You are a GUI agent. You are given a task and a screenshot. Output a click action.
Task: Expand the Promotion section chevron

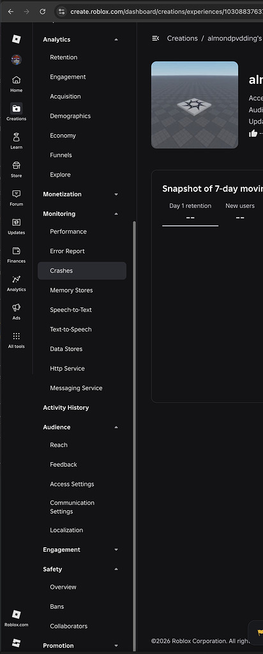(x=116, y=646)
